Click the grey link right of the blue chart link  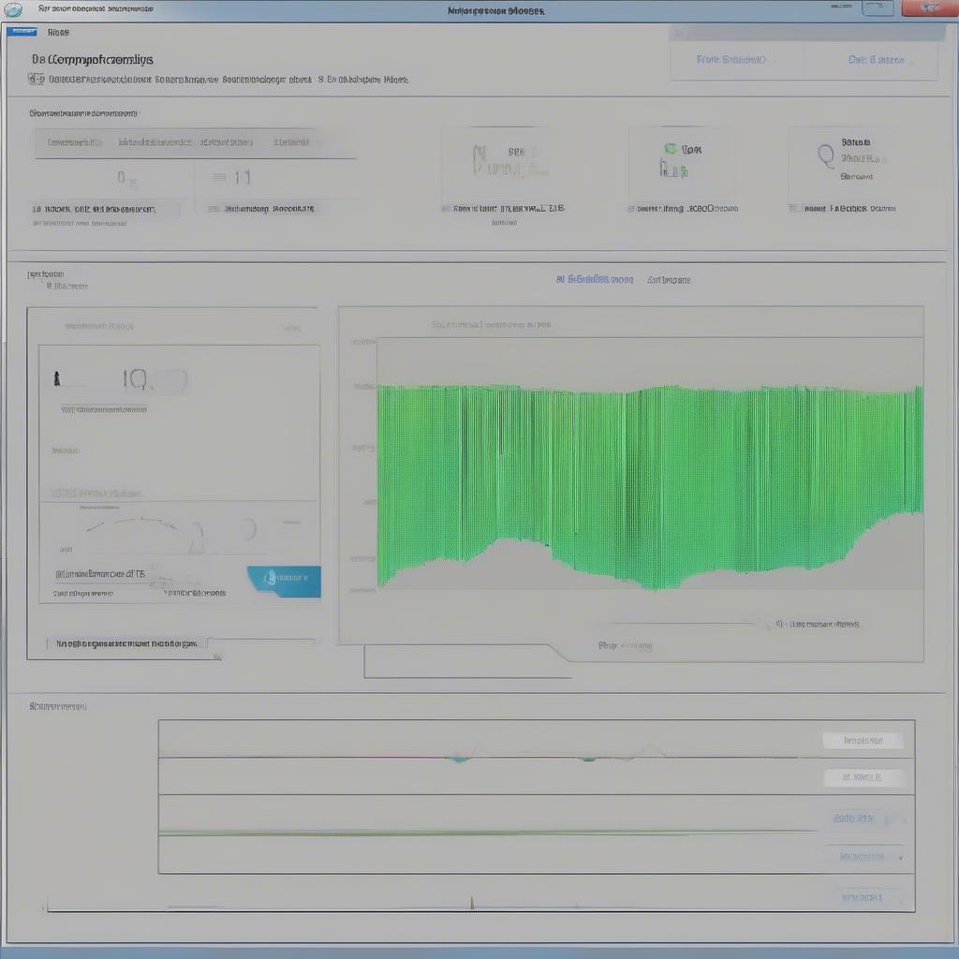669,280
